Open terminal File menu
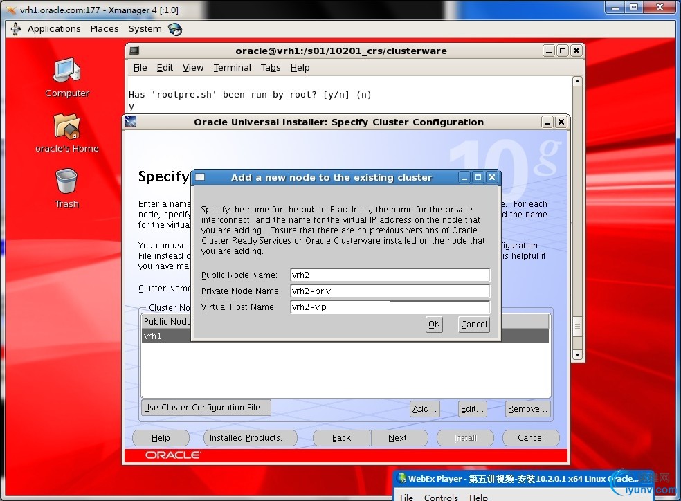This screenshot has width=681, height=501. pos(140,68)
